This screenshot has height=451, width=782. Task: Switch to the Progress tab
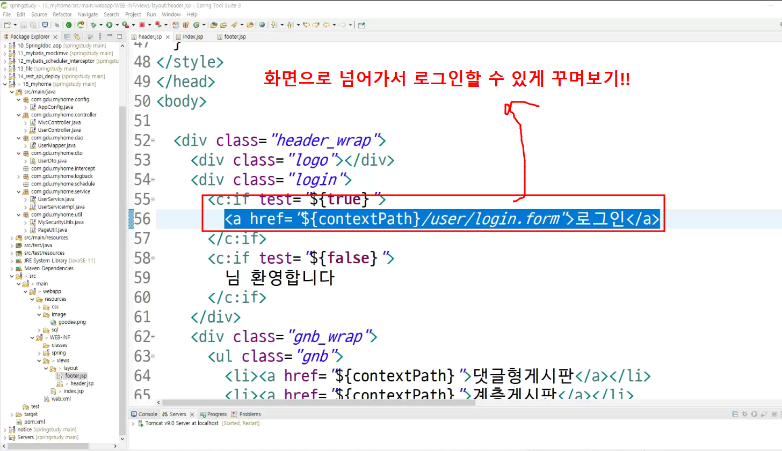[x=214, y=415]
